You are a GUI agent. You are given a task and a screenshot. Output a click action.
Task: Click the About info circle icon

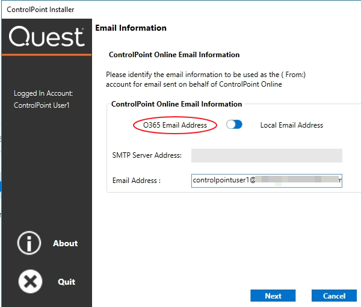[x=29, y=243]
